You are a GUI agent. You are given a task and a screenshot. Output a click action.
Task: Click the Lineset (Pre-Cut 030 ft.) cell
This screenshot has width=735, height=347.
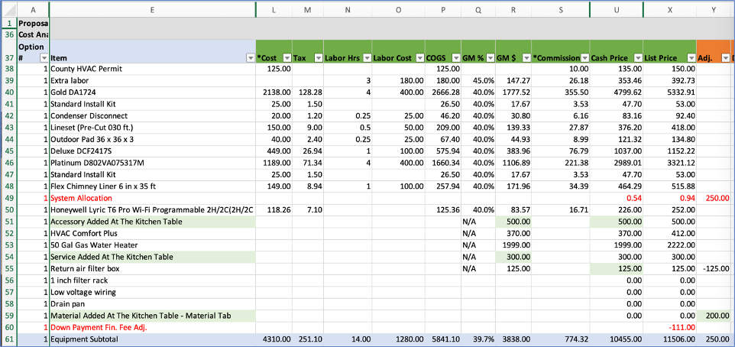tap(152, 128)
